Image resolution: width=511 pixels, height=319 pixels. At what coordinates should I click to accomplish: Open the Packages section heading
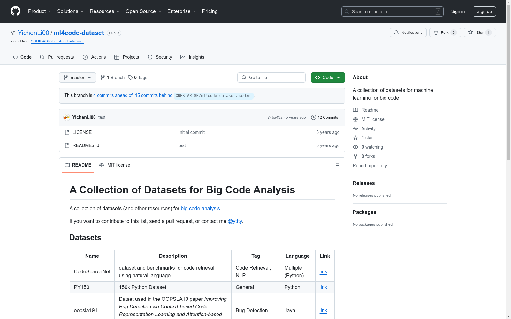(x=364, y=212)
